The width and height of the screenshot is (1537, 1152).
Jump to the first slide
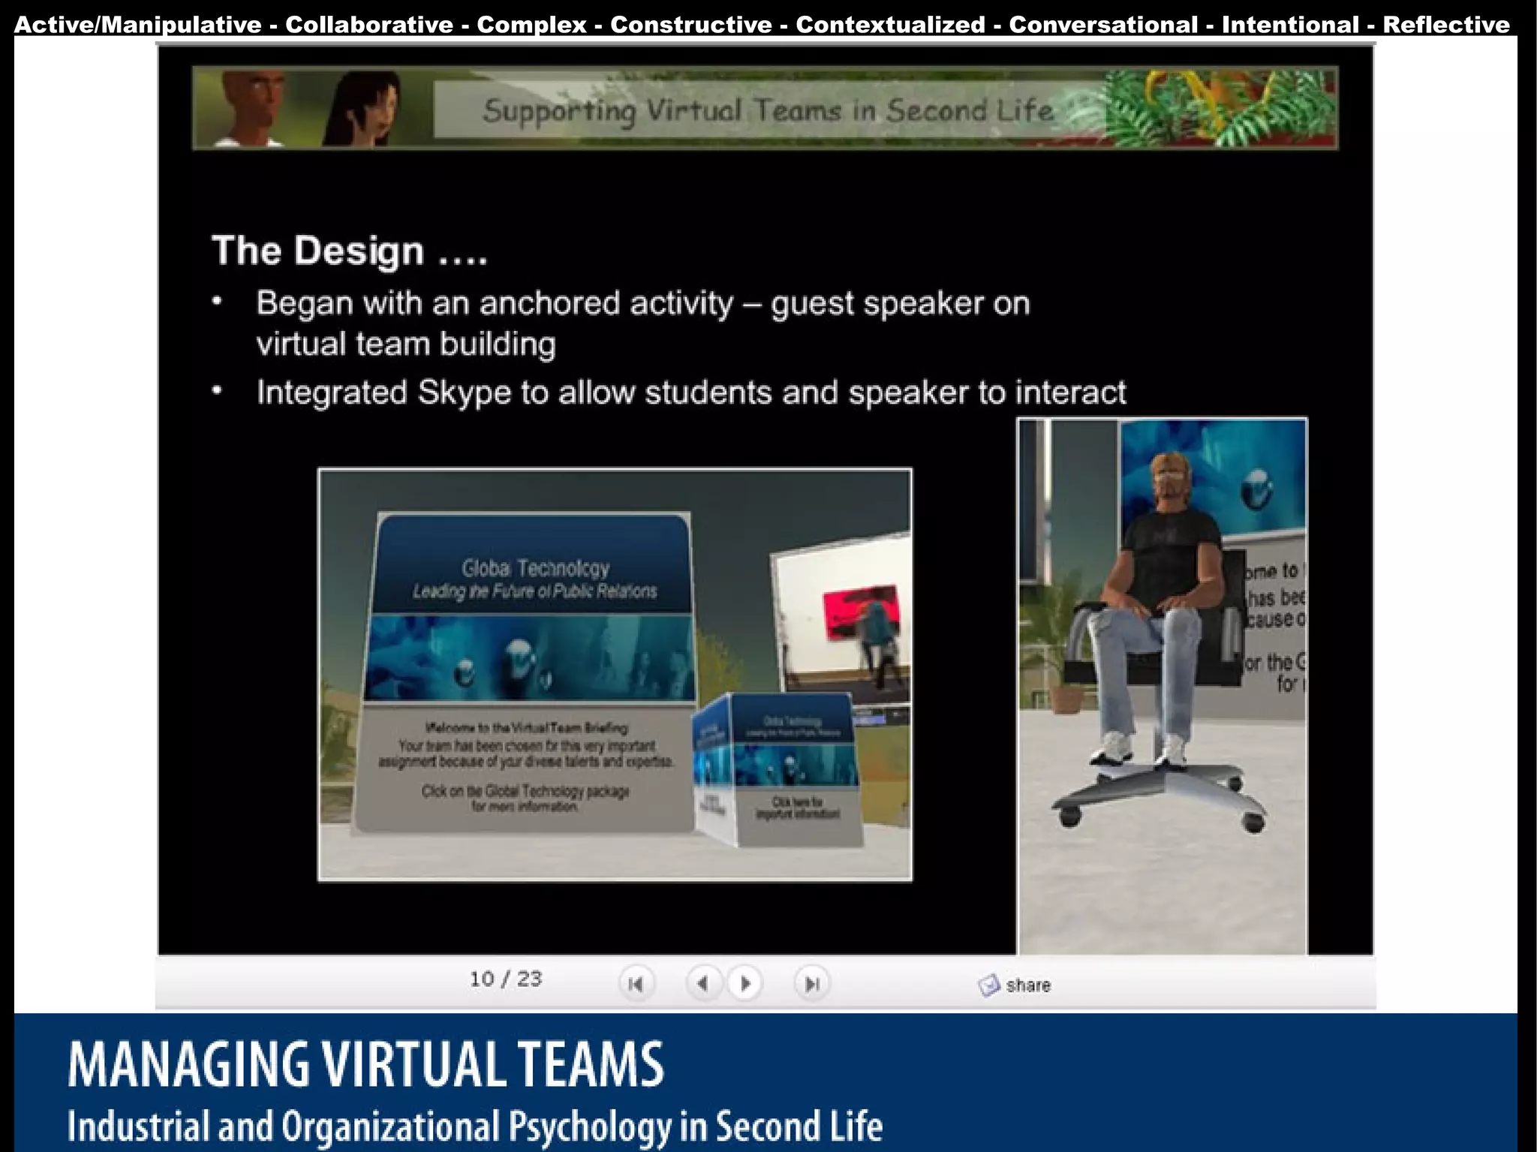coord(636,983)
